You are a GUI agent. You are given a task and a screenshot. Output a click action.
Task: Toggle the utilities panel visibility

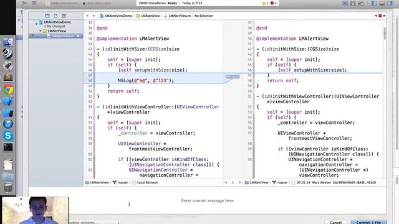[390, 3]
